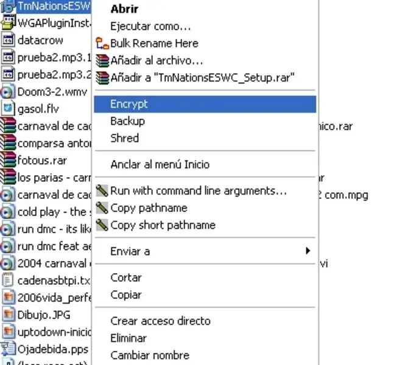Click the carnaval de cad RAR archive icon
Image resolution: width=394 pixels, height=365 pixels.
8,126
